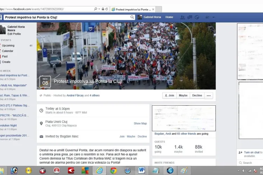The width and height of the screenshot is (263, 175).
Task: Click the Decline button on event
Action: (x=197, y=96)
